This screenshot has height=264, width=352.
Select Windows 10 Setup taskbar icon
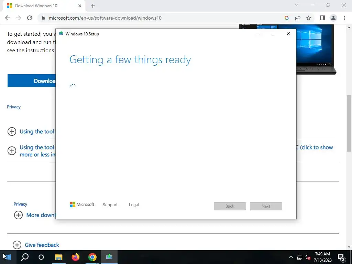pos(109,257)
